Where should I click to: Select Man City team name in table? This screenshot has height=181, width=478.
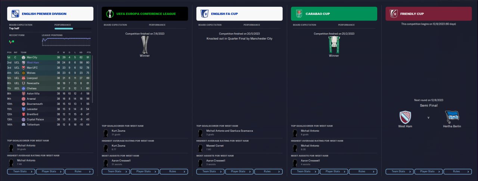coord(32,57)
